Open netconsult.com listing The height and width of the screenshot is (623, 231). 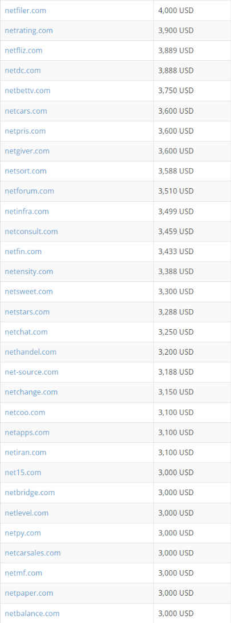coord(31,231)
